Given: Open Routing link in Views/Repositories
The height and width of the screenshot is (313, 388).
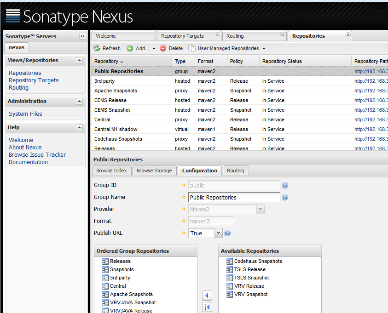Looking at the screenshot, I should click(x=18, y=88).
